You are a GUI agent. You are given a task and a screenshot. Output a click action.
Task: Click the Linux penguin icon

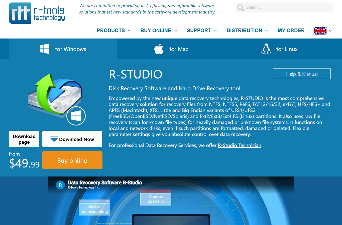266,49
